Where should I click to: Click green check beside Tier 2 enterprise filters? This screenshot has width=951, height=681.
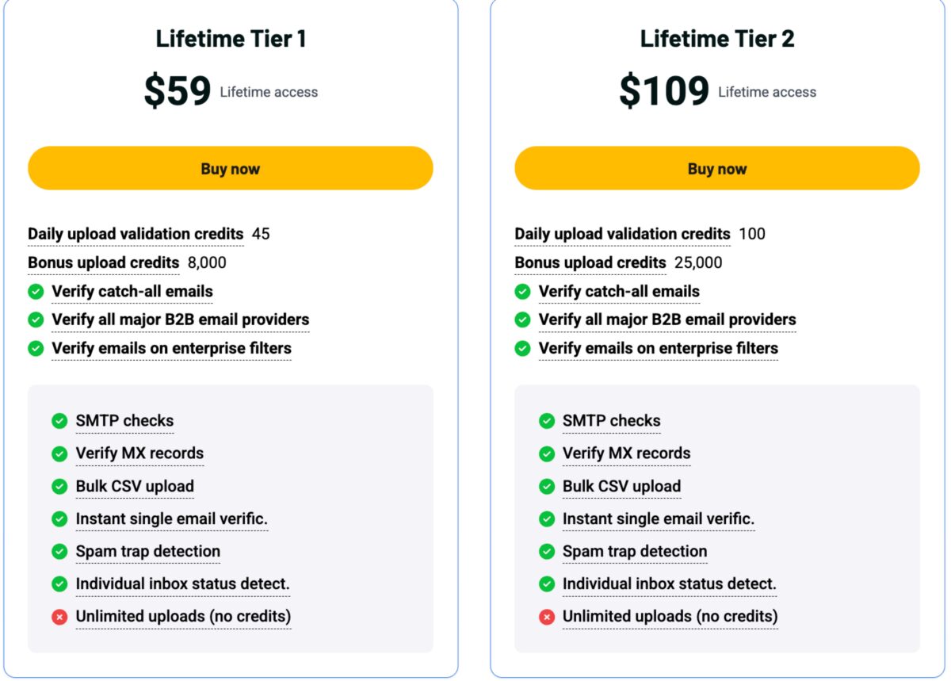tap(522, 348)
